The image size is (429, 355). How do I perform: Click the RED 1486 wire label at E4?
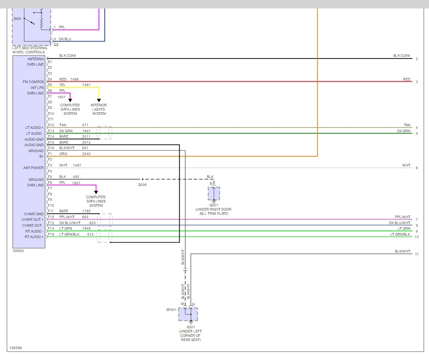69,79
